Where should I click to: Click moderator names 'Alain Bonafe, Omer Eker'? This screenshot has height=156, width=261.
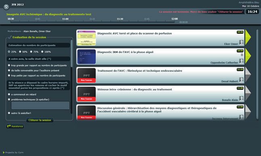point(37,31)
